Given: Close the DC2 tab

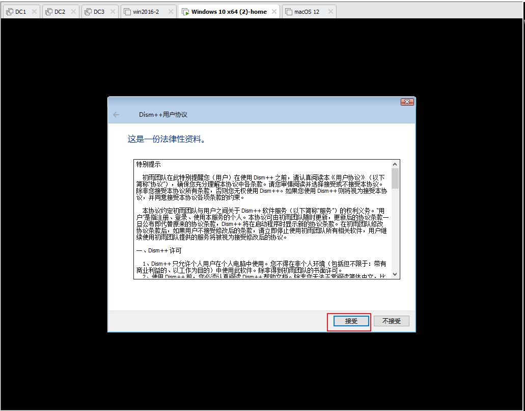Looking at the screenshot, I should click(x=73, y=12).
